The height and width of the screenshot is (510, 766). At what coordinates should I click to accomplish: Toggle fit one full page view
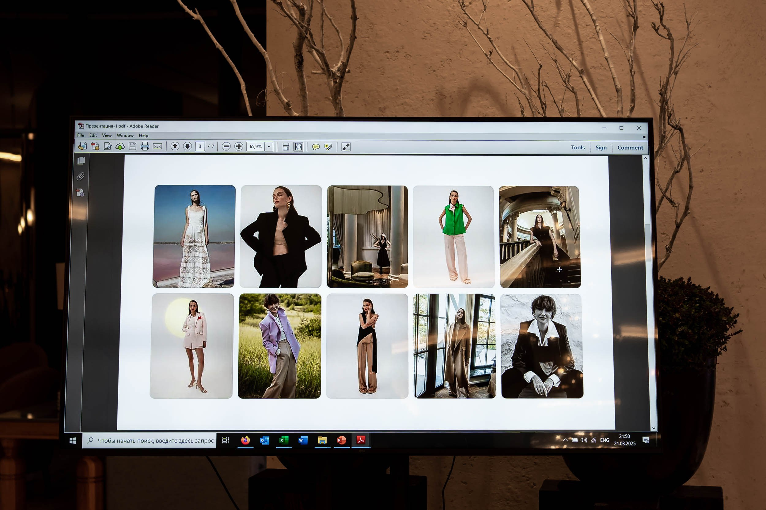(x=298, y=147)
